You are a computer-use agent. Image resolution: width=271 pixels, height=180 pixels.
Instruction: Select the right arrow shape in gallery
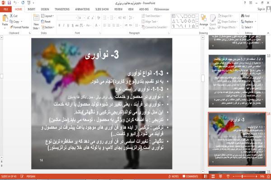tap(186, 21)
